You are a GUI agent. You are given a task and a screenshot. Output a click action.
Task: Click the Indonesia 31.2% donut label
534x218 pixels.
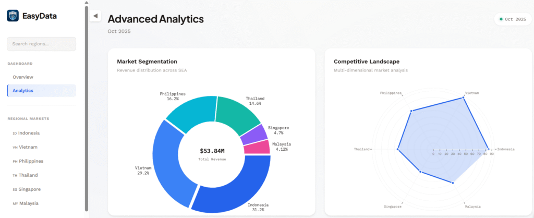pos(258,207)
